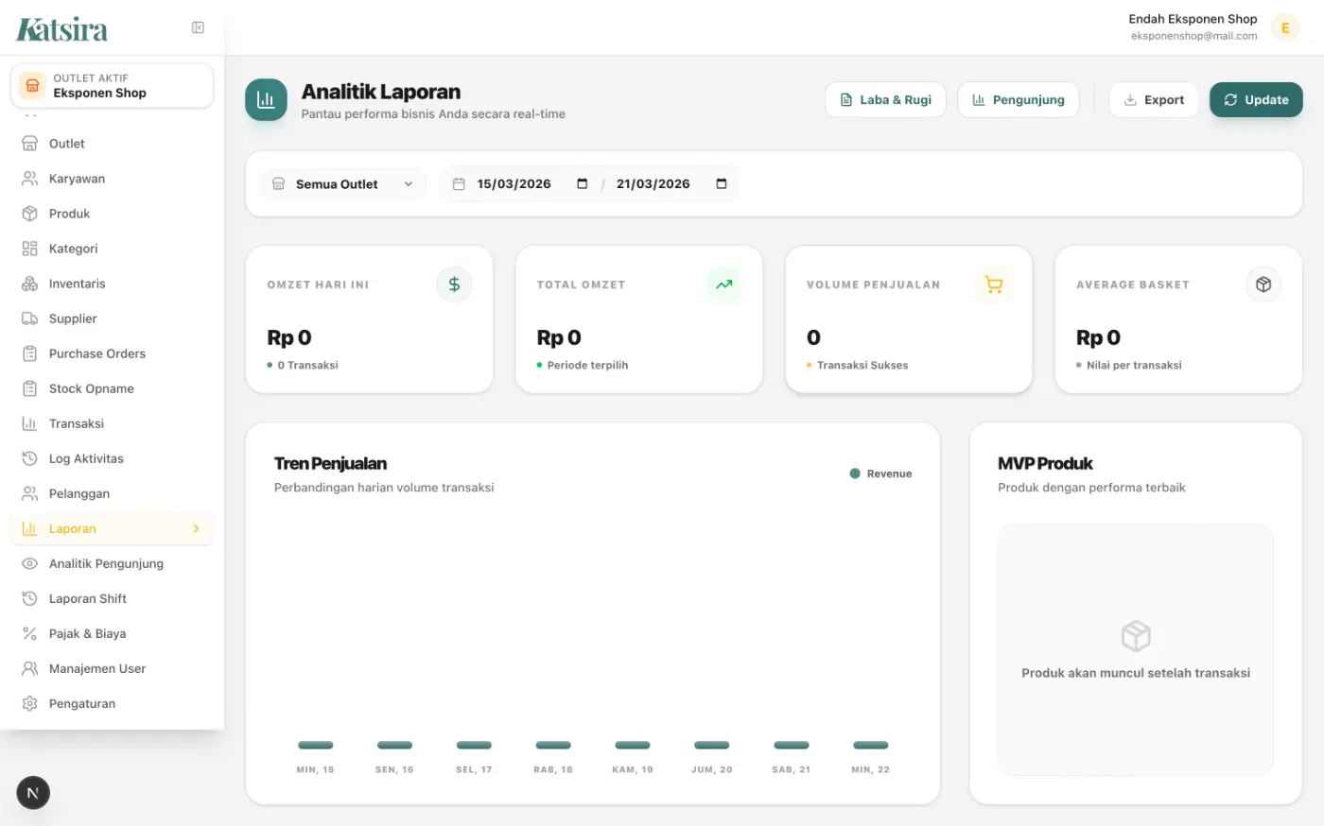Click the Katsira logo
1324x826 pixels.
(61, 29)
